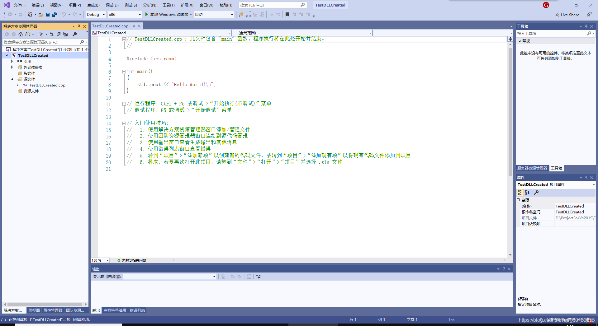Click Collapse All icon in Solution Explorer
This screenshot has width=598, height=326.
[x=59, y=34]
